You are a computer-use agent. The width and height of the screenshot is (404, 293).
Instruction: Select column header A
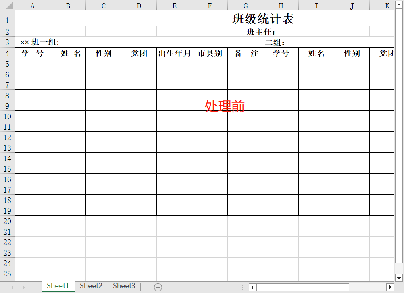click(x=32, y=5)
